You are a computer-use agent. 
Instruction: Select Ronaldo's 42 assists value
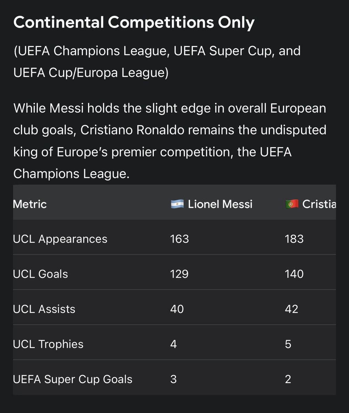coord(292,309)
